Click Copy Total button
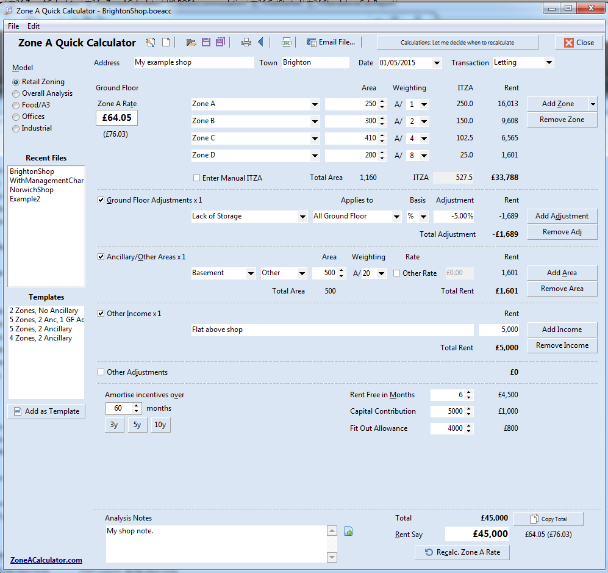This screenshot has height=573, width=608. click(x=548, y=519)
